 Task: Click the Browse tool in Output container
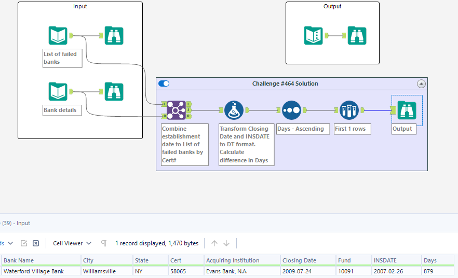click(x=357, y=36)
